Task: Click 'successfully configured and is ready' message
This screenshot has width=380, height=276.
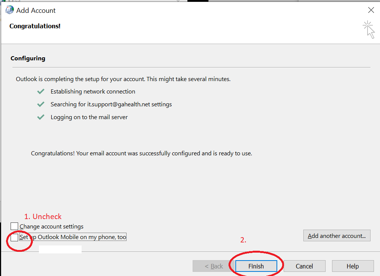Action: 142,153
